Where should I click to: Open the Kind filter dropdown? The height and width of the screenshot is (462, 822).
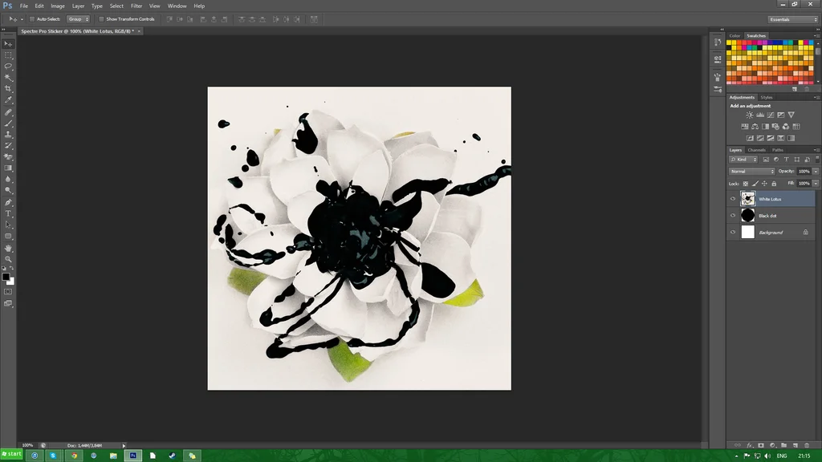point(743,160)
